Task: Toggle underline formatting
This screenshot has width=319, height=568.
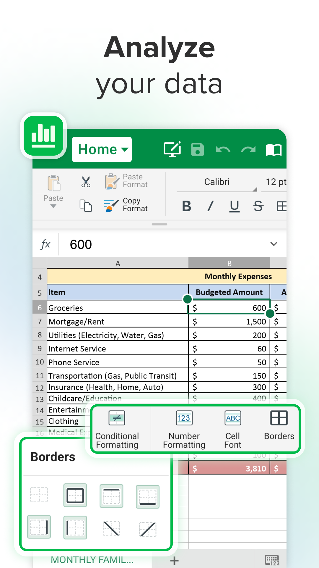Action: (x=234, y=206)
